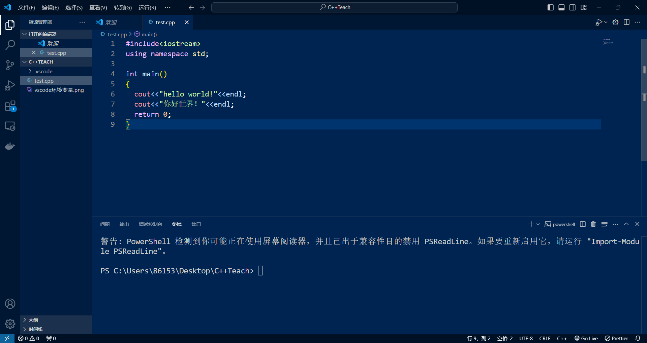Open the Search view in activity bar
The image size is (647, 343).
tap(10, 45)
